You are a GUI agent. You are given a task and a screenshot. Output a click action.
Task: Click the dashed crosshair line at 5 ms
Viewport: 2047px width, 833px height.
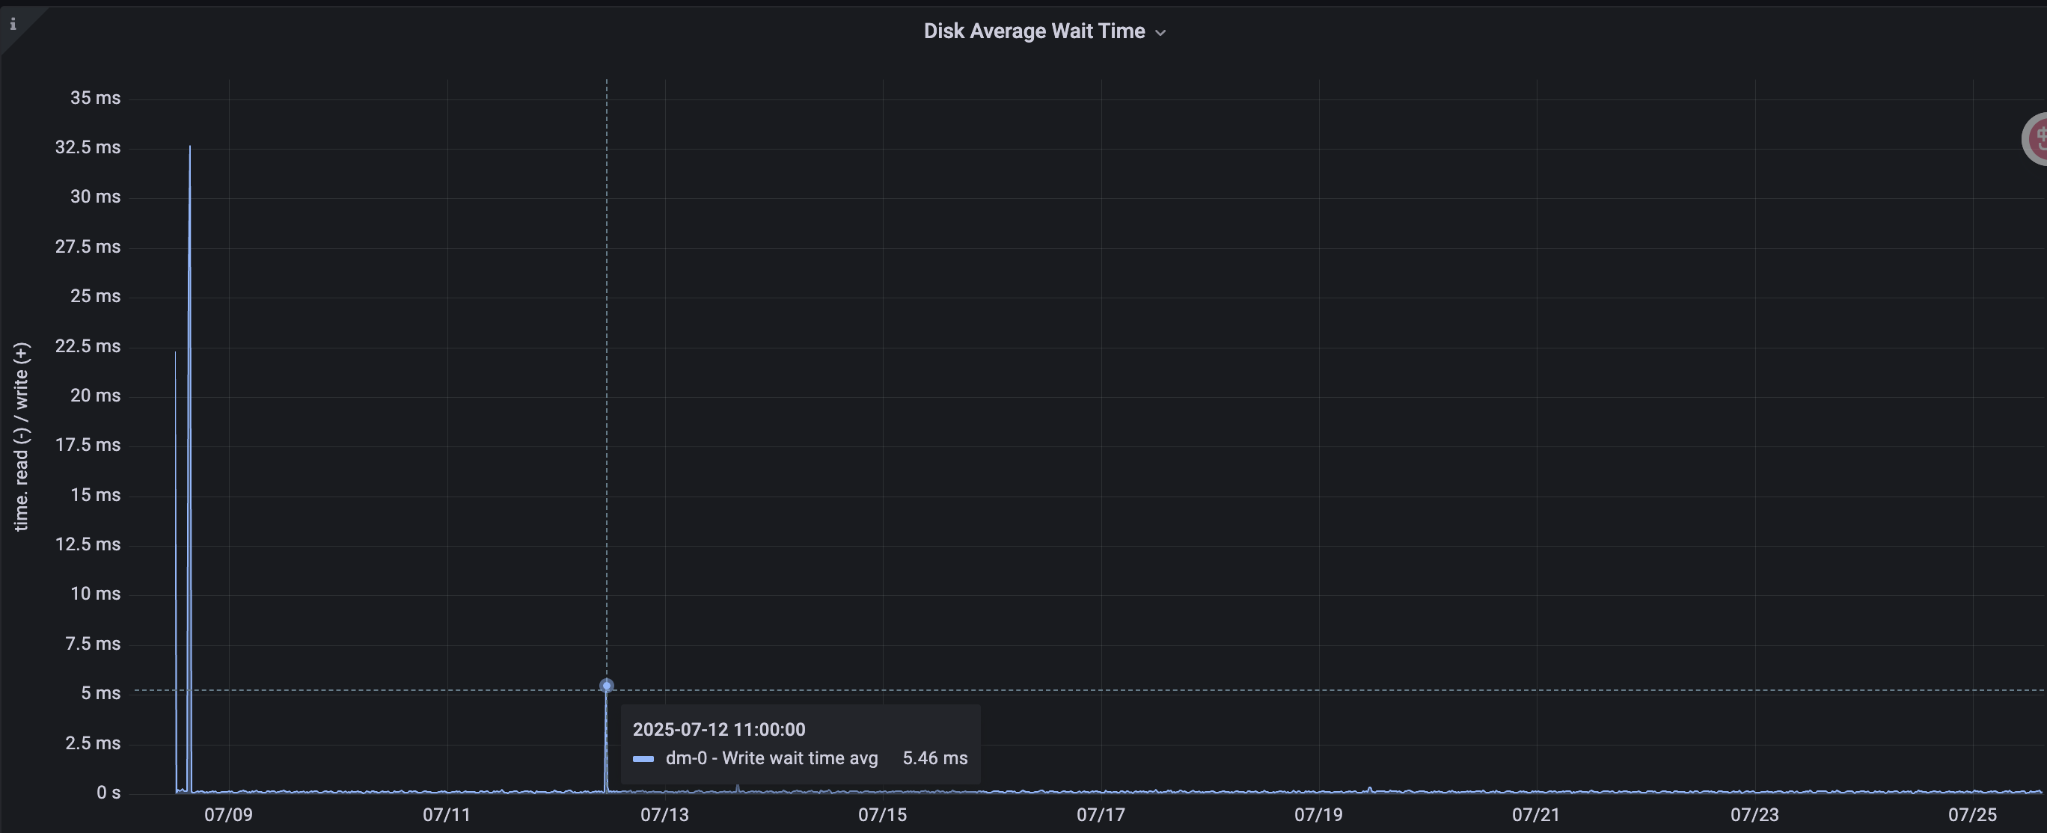coord(1271,691)
